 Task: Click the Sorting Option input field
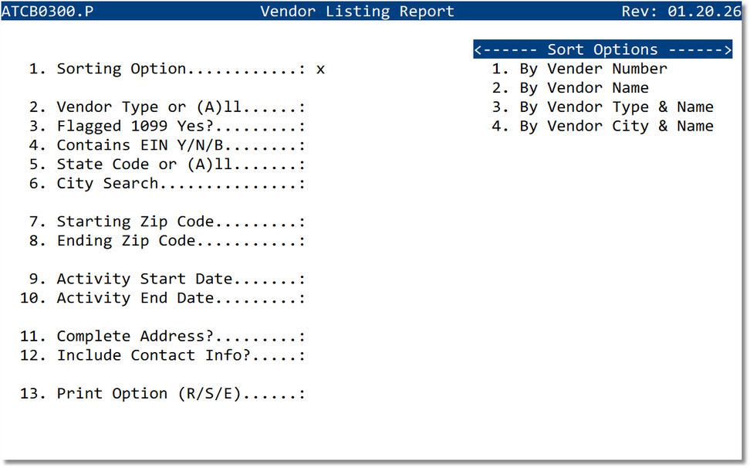pyautogui.click(x=319, y=69)
